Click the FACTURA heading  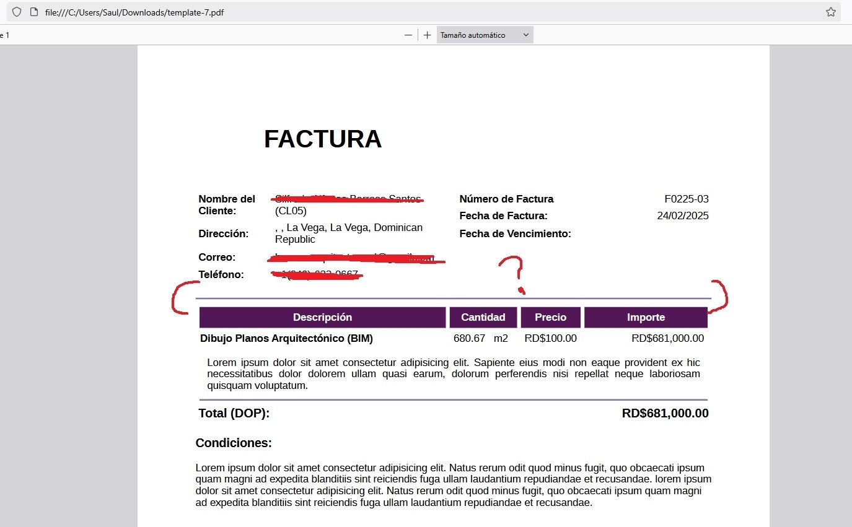click(323, 139)
